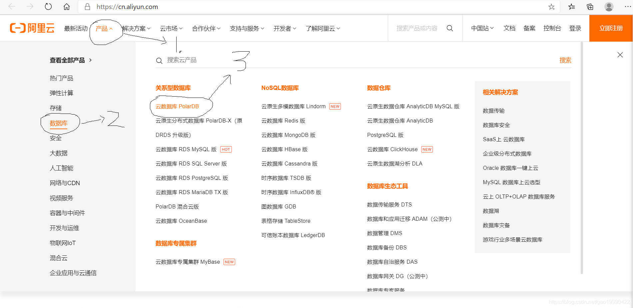This screenshot has height=308, width=633.
Task: Click the browser address bar URL
Action: (127, 7)
